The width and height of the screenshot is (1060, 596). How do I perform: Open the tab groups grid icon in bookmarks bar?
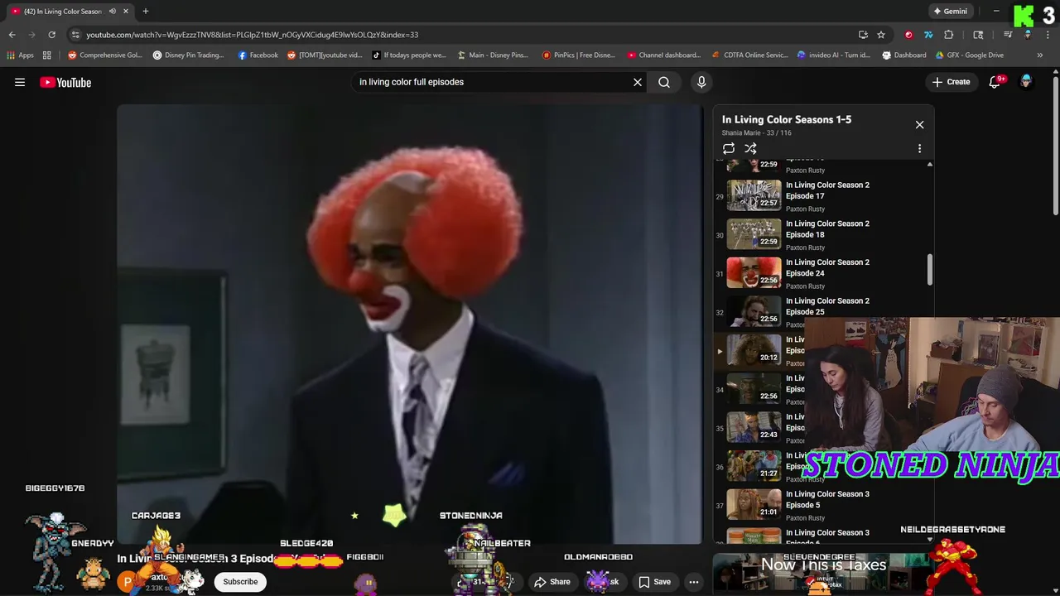[47, 55]
